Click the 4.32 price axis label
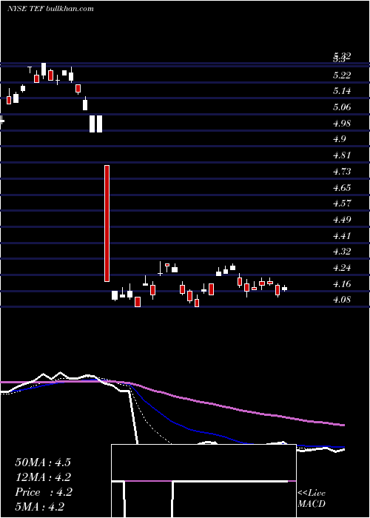This screenshot has width=370, height=518. [342, 252]
